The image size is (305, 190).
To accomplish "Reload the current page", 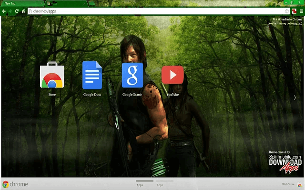I will [x=17, y=11].
